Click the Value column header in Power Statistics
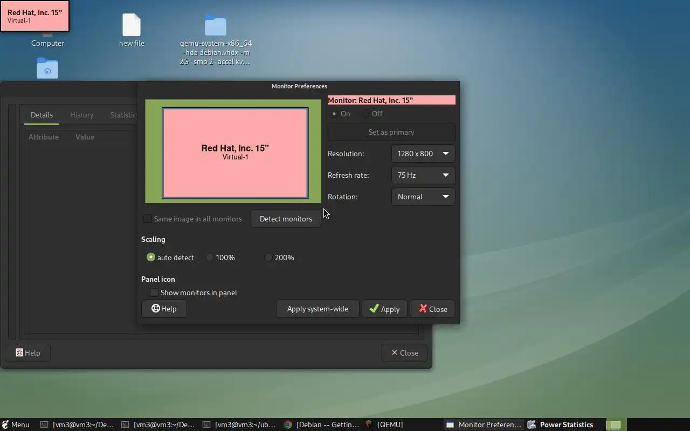The width and height of the screenshot is (690, 431). coord(85,137)
